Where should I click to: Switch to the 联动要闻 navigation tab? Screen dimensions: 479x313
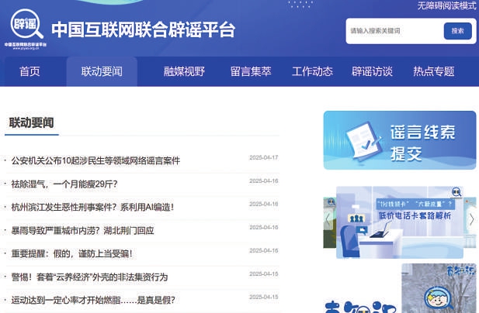click(x=102, y=71)
